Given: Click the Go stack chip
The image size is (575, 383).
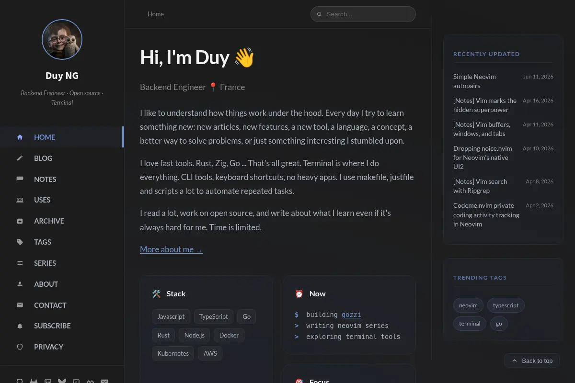Looking at the screenshot, I should pos(247,316).
